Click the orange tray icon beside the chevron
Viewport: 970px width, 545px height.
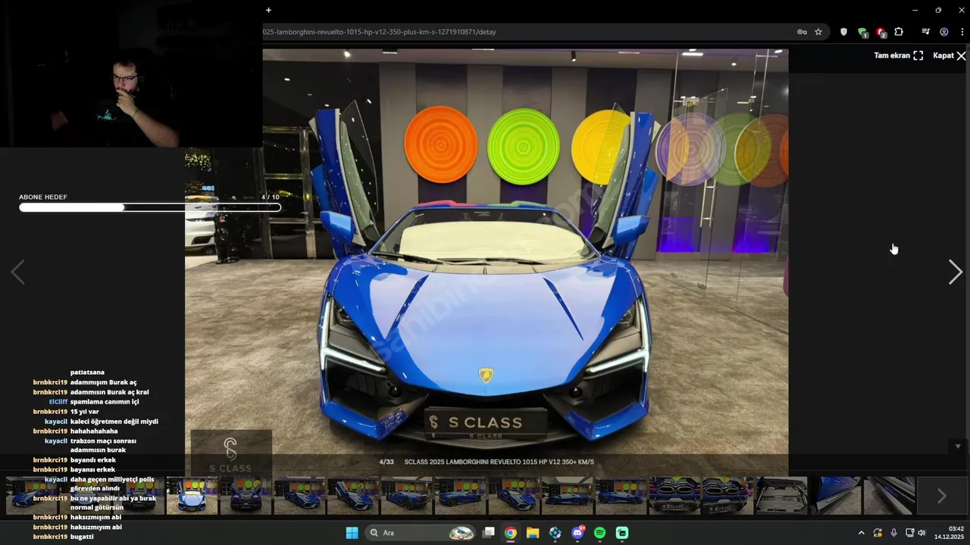click(878, 533)
